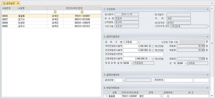This screenshot has height=99, width=215.
Task: Click right panel scrollbar down arrow
Action: (212, 96)
